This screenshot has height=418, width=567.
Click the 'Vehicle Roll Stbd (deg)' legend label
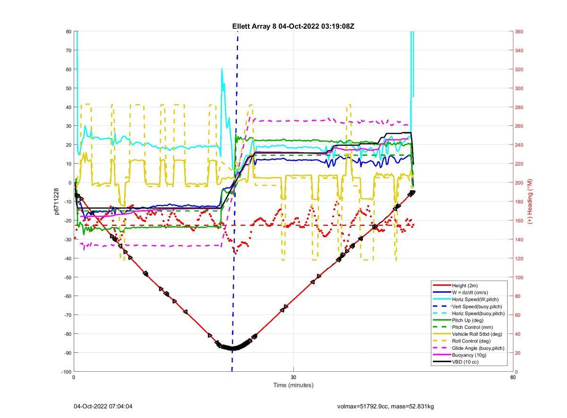477,334
